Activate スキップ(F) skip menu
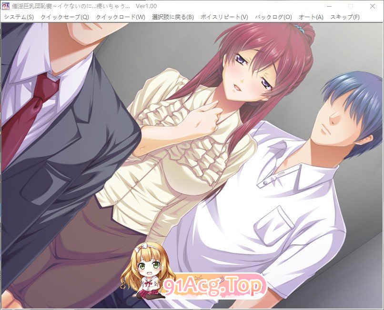Screen dimensions: 384x310 [345, 17]
